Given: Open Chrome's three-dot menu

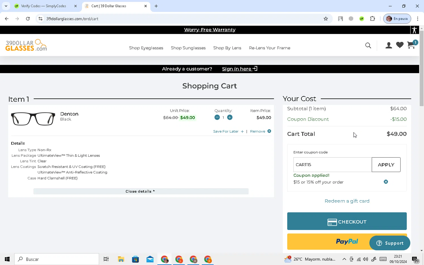Looking at the screenshot, I should click(x=417, y=19).
